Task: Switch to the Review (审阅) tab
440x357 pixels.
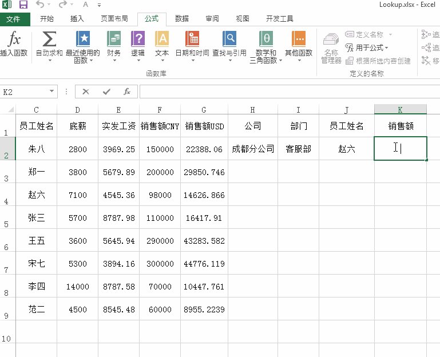Action: 212,19
